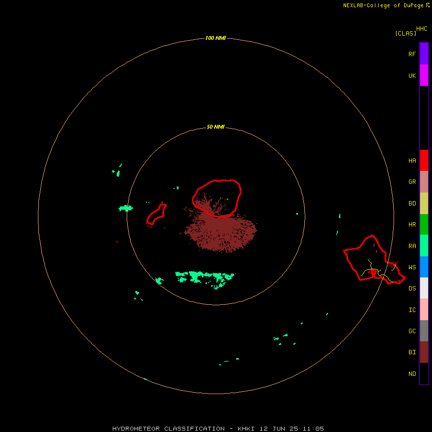Click the BD yellow legend swatch

click(x=424, y=204)
